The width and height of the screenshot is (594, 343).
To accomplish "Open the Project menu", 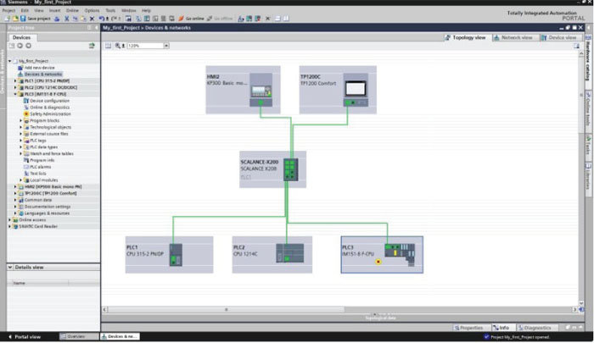I will [x=8, y=11].
